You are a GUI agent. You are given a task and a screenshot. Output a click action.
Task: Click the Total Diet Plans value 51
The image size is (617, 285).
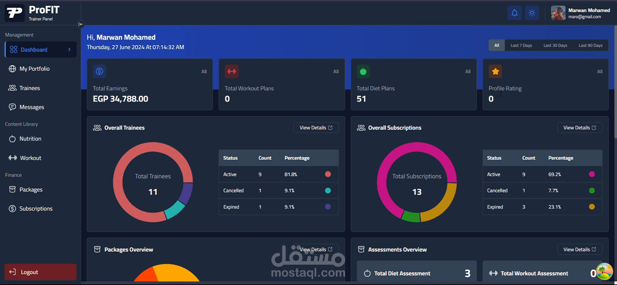click(x=361, y=99)
